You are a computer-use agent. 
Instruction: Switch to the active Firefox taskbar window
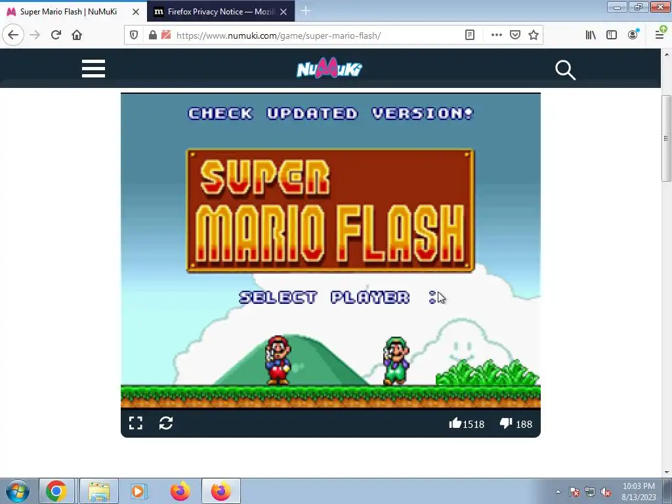(x=221, y=491)
